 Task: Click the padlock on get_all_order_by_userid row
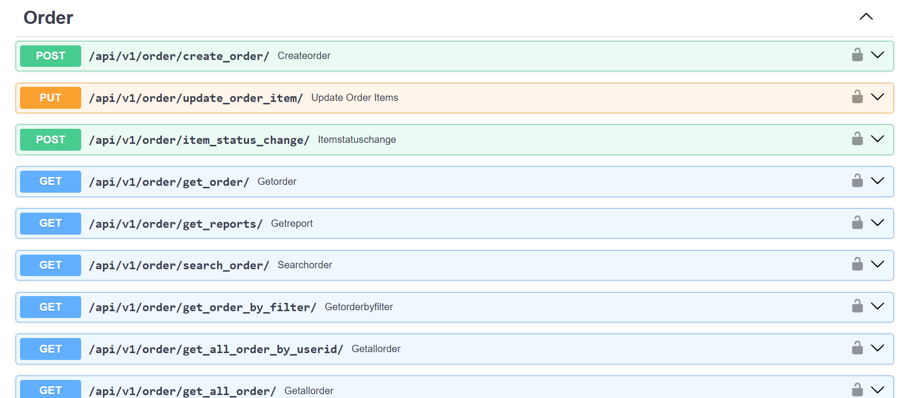click(857, 348)
